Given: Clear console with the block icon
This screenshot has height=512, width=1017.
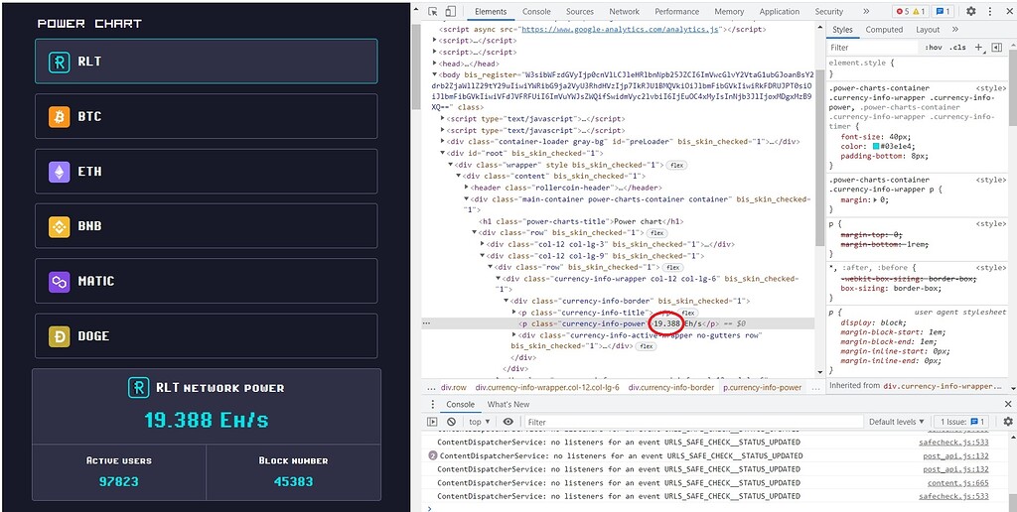Looking at the screenshot, I should click(451, 422).
